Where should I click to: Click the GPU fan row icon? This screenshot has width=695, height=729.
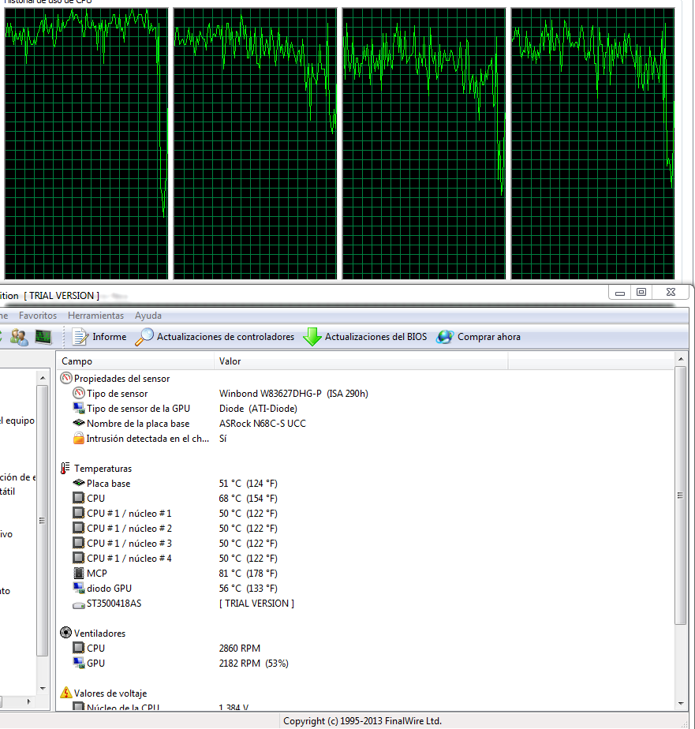tap(79, 663)
